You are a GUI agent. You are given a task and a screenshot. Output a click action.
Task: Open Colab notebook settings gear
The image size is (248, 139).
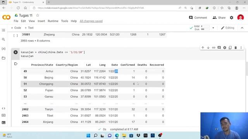coord(232,18)
